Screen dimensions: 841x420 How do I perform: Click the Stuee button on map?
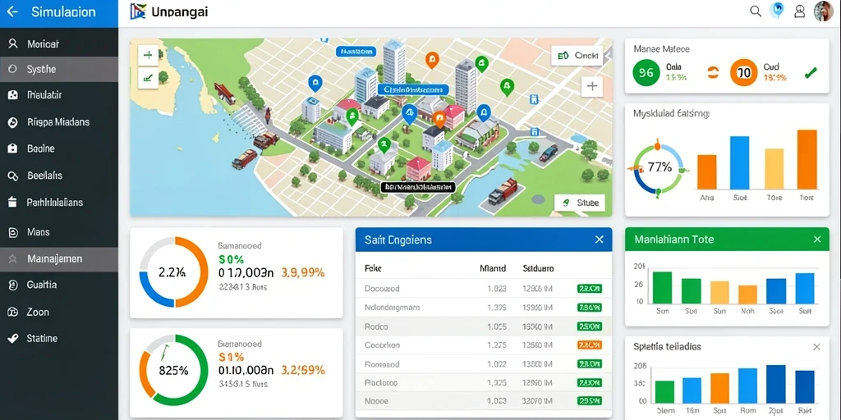tap(579, 203)
